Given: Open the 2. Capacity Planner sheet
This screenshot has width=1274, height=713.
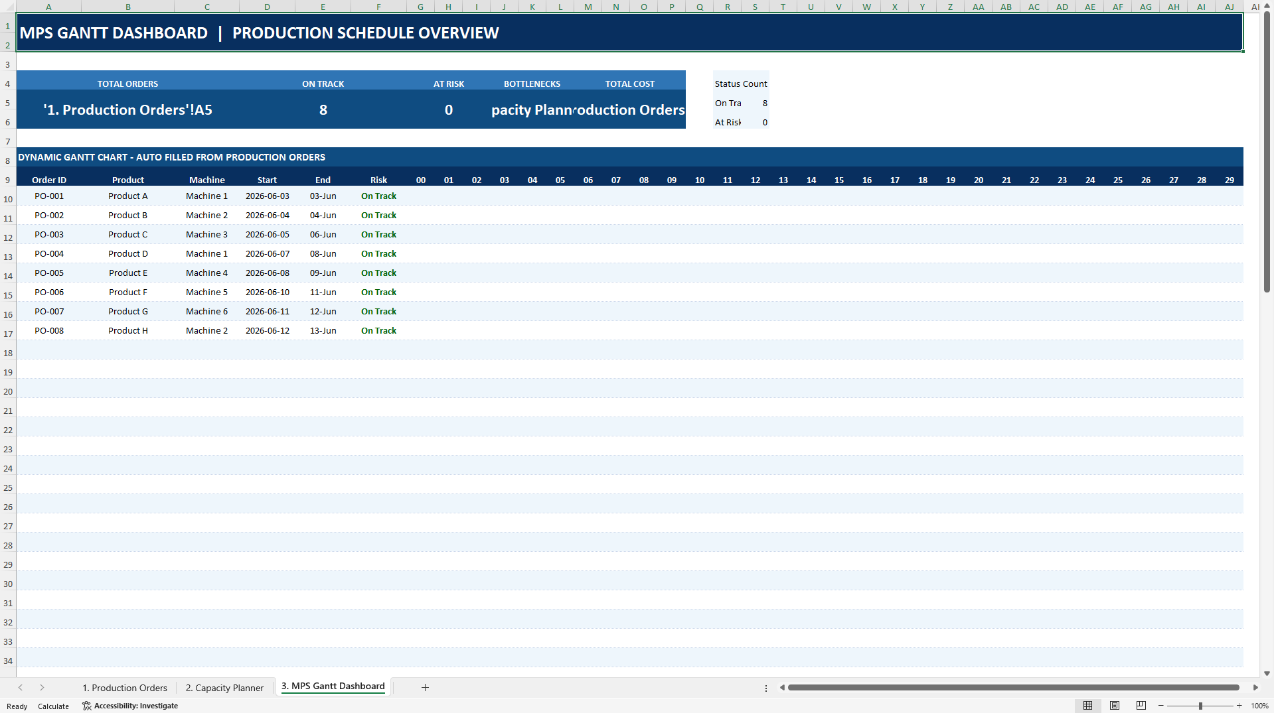Looking at the screenshot, I should pyautogui.click(x=224, y=688).
